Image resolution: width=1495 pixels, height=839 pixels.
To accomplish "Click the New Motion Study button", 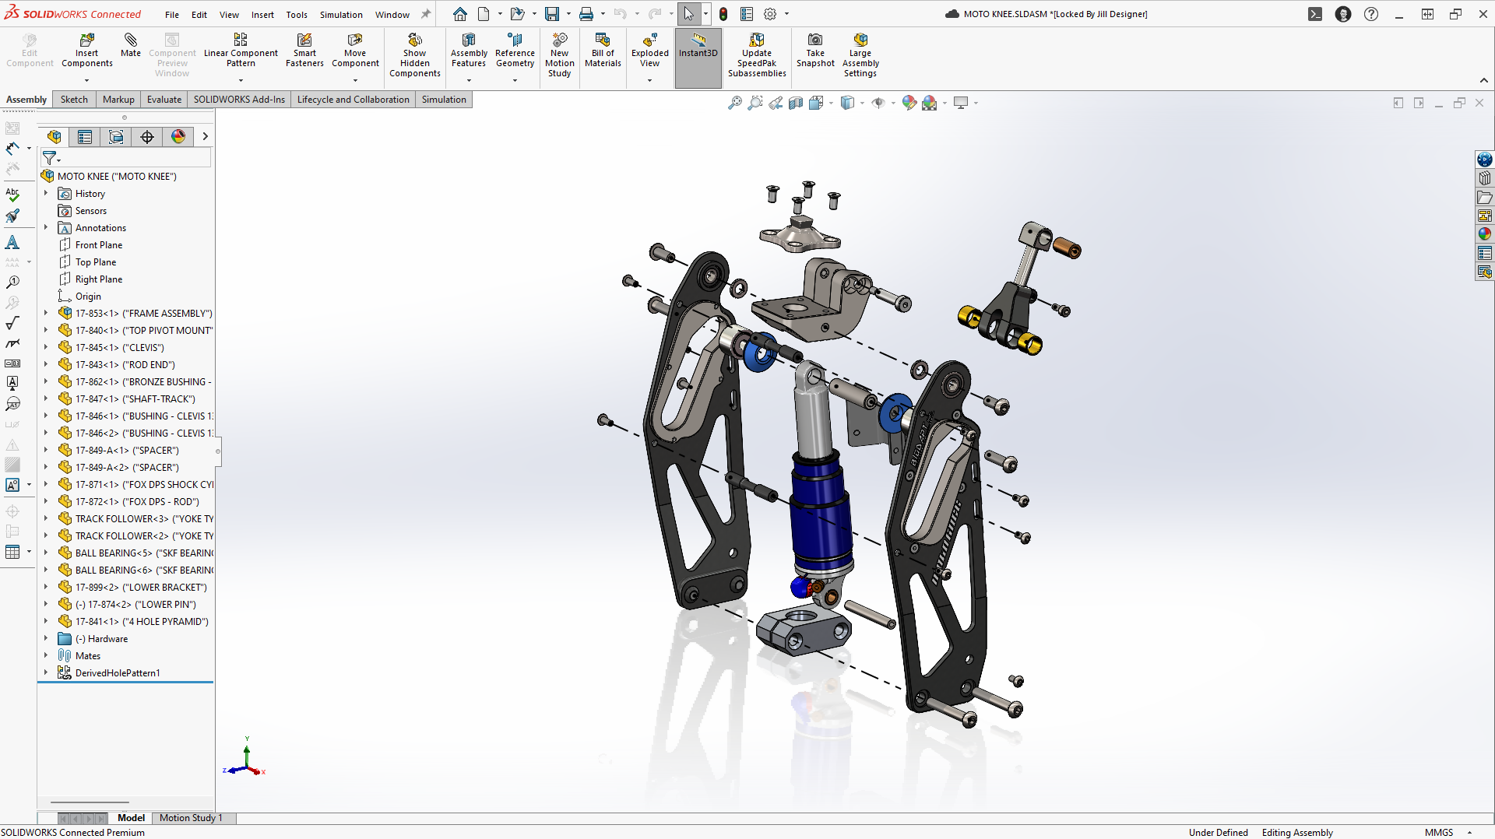I will (560, 51).
